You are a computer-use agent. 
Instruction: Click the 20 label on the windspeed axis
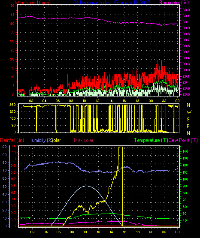pyautogui.click(x=12, y=59)
